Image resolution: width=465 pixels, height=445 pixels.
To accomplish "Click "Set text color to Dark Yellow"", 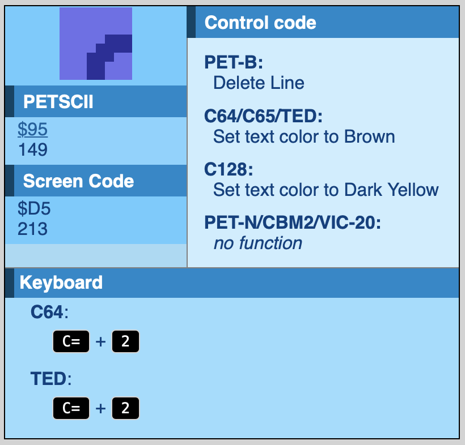I will (x=325, y=190).
